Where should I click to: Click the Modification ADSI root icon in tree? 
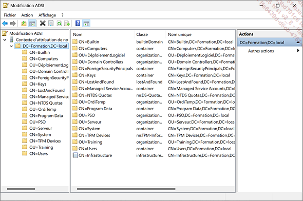coord(5,33)
